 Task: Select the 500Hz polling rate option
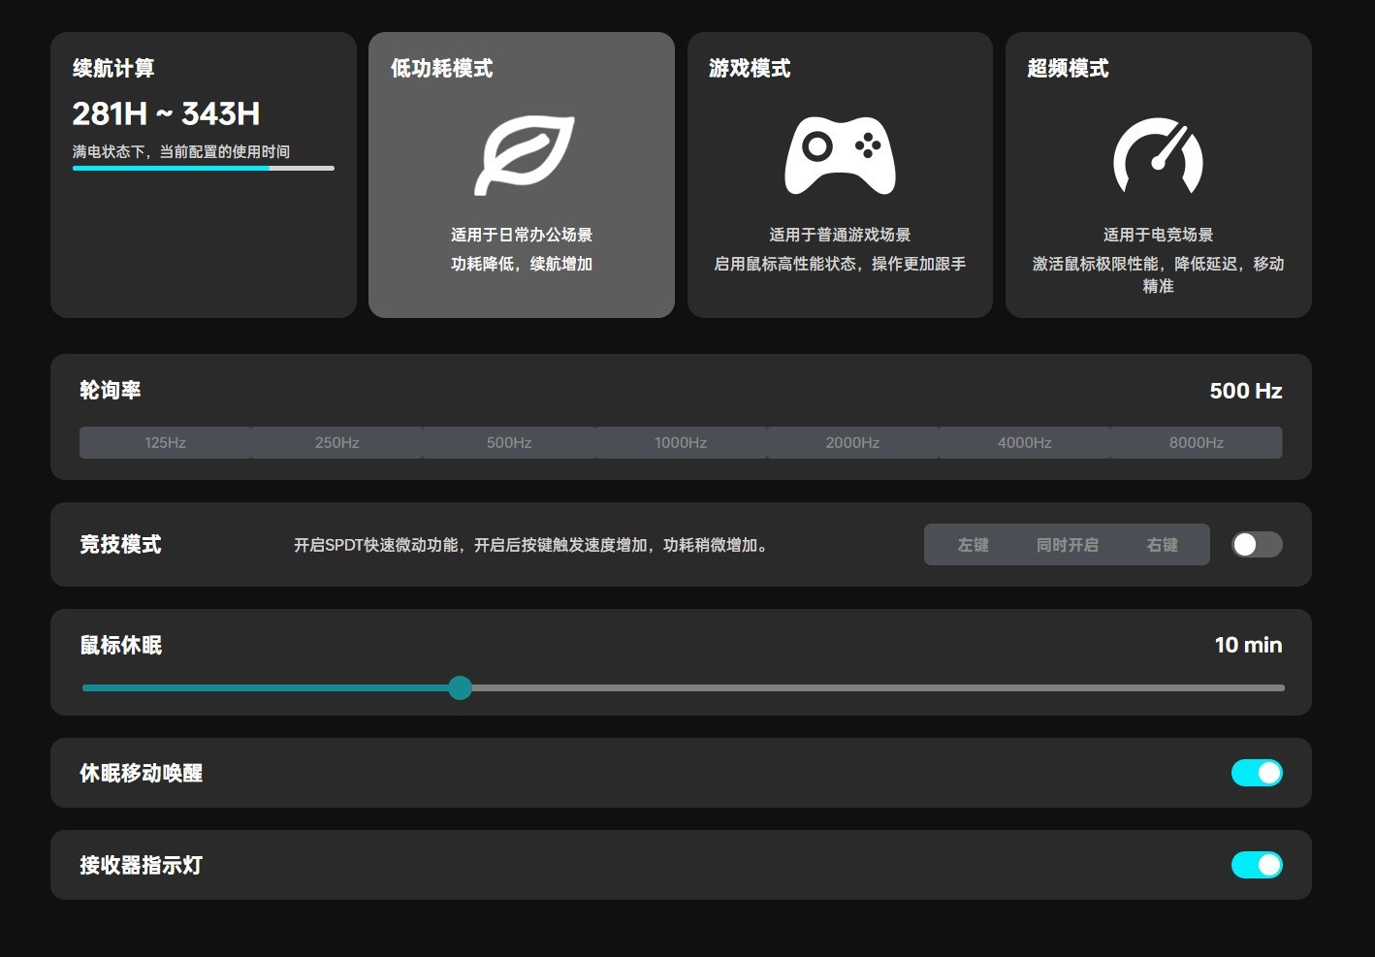(509, 442)
